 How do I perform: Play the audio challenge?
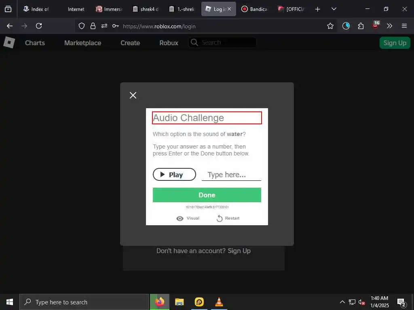174,174
